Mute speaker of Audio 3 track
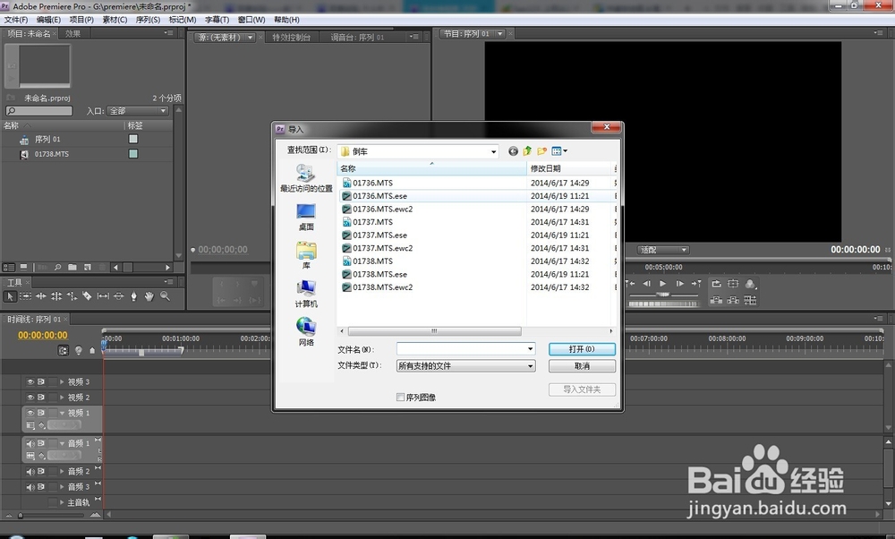 [x=30, y=486]
